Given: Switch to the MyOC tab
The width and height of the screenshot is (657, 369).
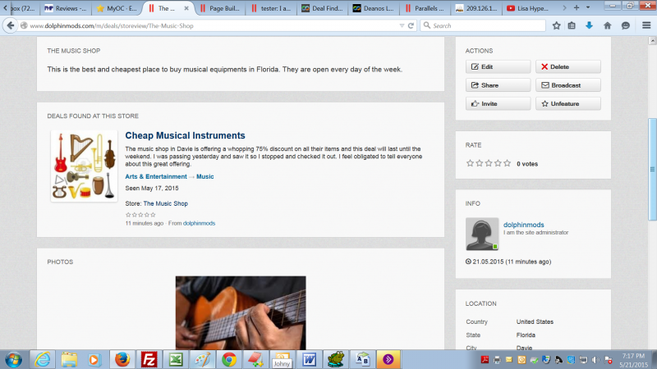Looking at the screenshot, I should tap(117, 8).
